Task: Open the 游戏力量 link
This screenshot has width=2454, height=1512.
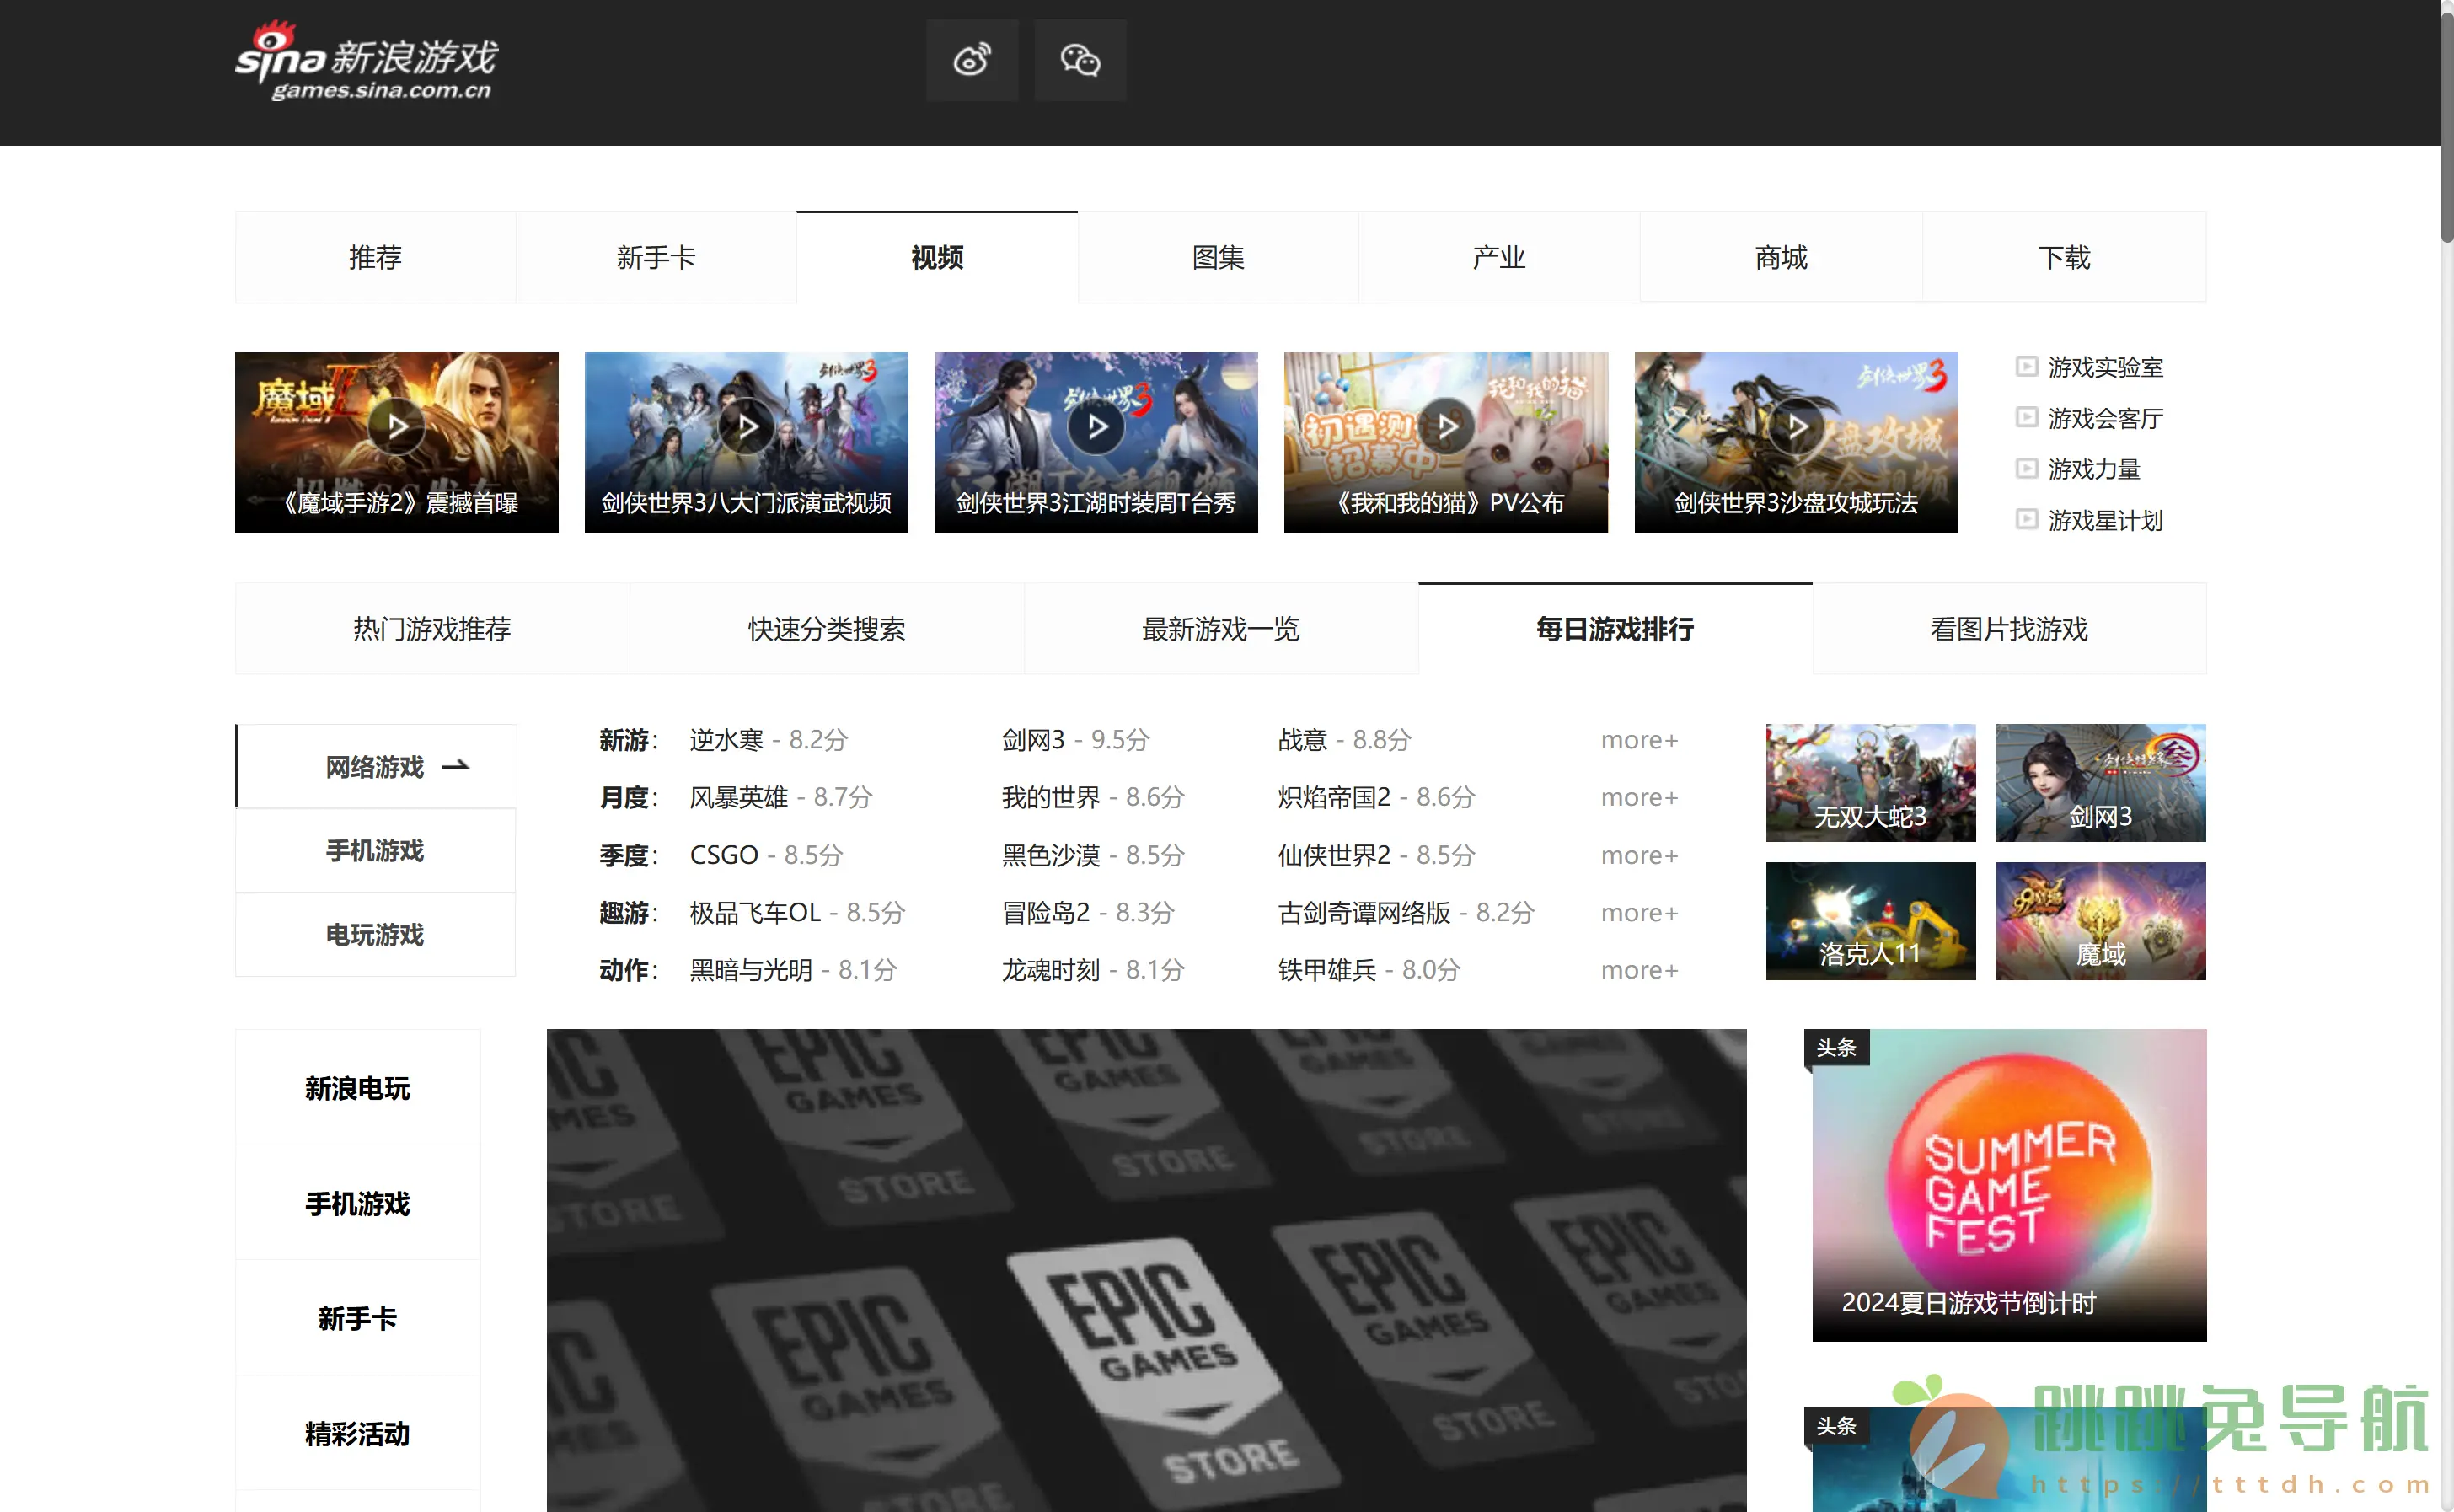Action: point(2093,469)
